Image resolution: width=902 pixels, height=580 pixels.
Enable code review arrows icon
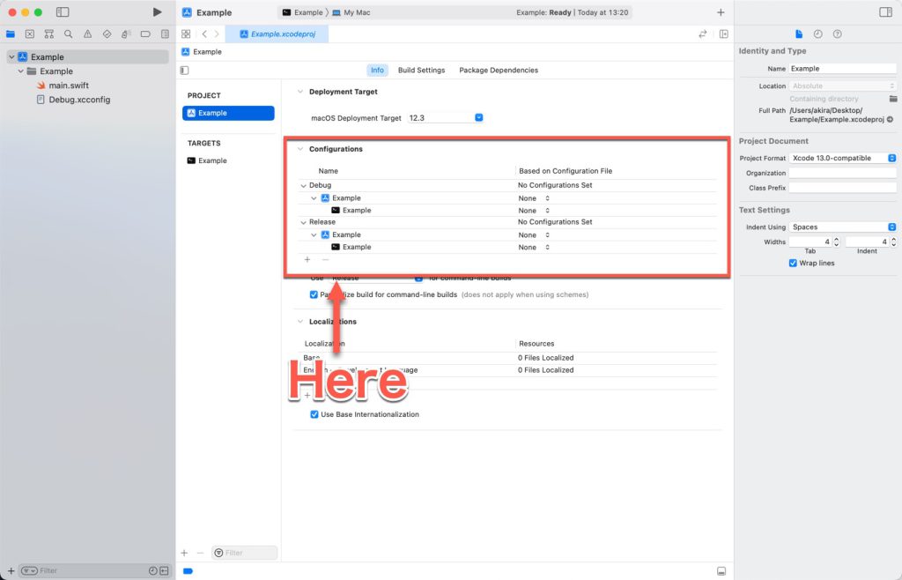[702, 34]
